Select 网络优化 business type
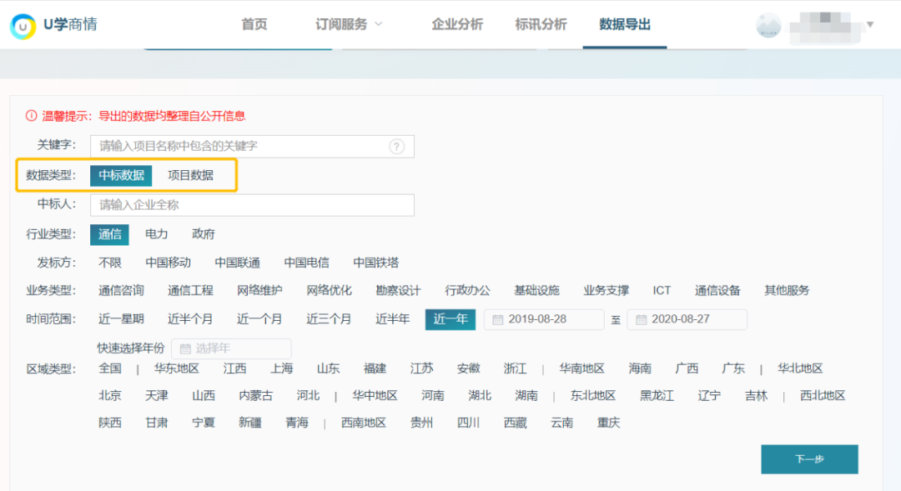This screenshot has height=491, width=901. [x=329, y=291]
